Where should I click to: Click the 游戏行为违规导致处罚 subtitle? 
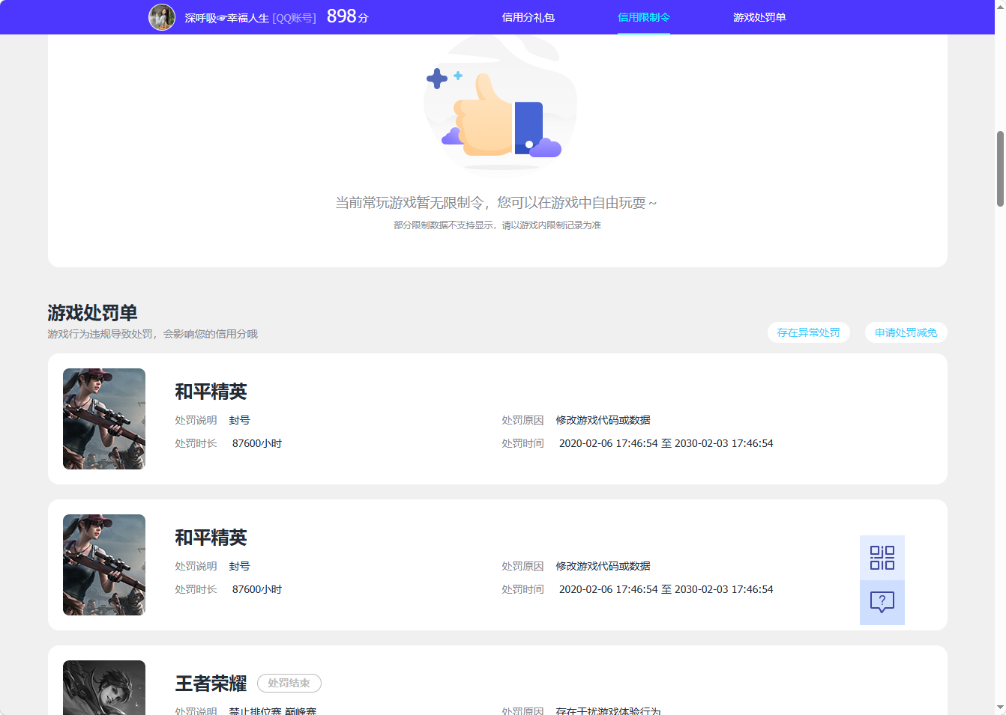pyautogui.click(x=153, y=334)
